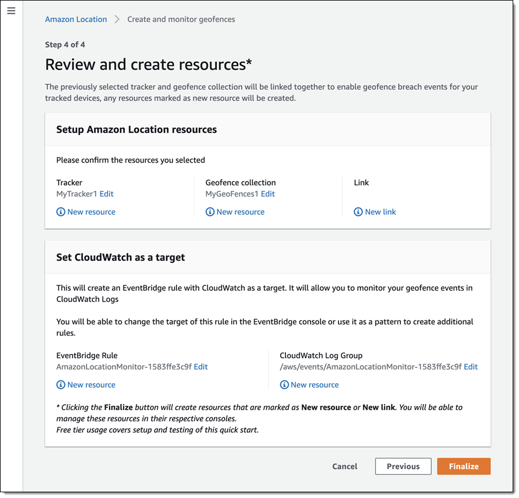The image size is (519, 498).
Task: Click info icon under MyTracker1
Action: [61, 212]
